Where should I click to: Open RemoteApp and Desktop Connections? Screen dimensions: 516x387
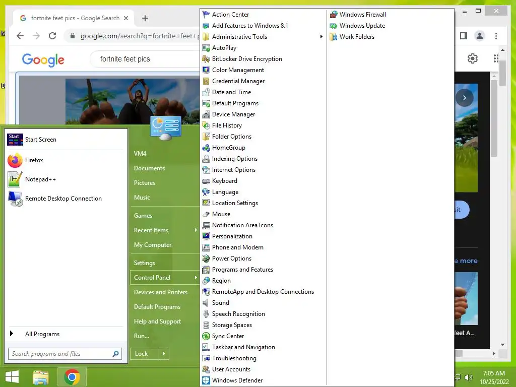[x=263, y=292]
